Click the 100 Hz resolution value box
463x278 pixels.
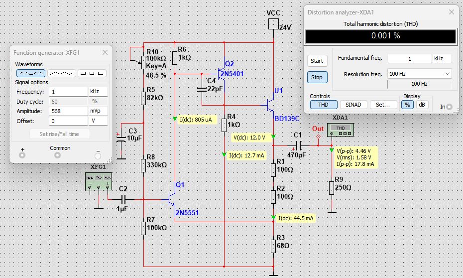pos(419,84)
